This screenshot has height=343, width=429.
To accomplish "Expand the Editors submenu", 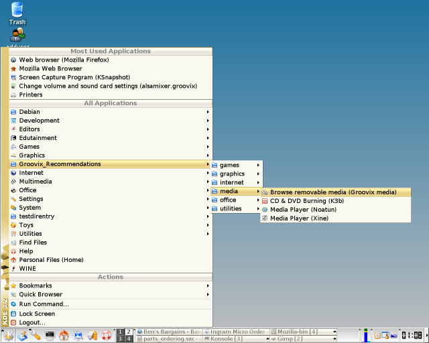I will pos(111,129).
